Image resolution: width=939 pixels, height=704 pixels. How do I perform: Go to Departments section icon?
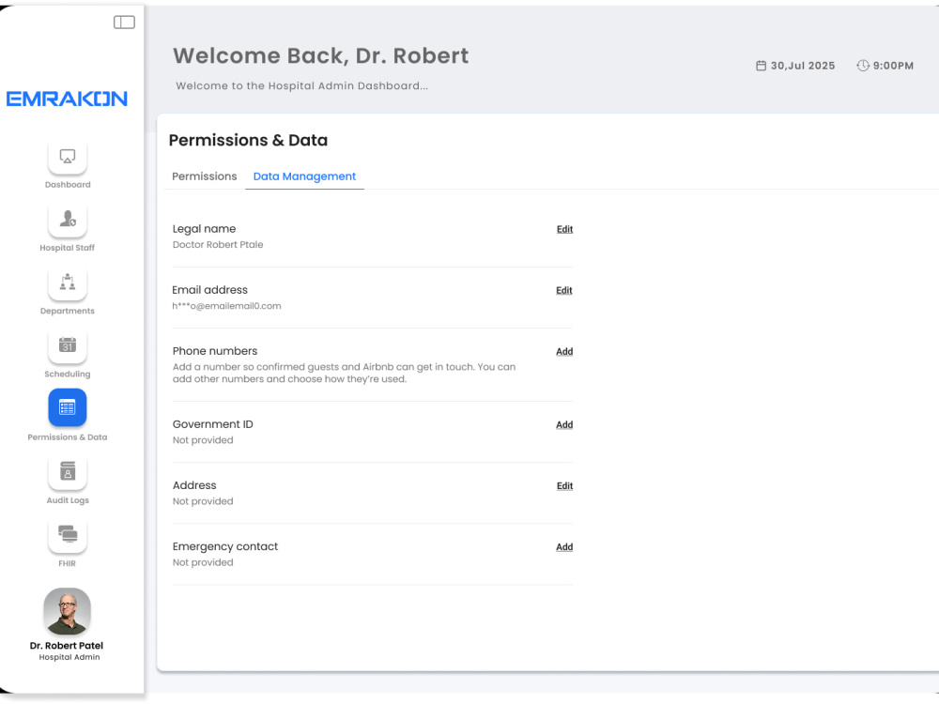[67, 282]
